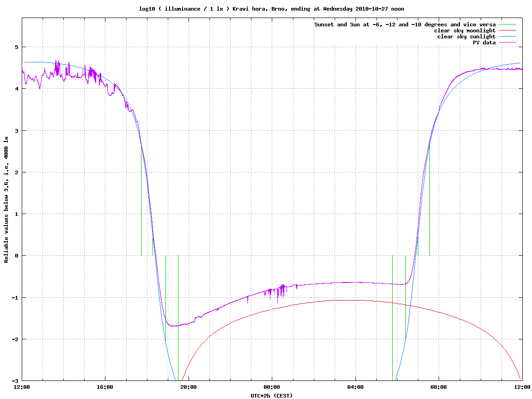Click the blue legend line sample
Screen dimensions: 532x399
point(508,37)
